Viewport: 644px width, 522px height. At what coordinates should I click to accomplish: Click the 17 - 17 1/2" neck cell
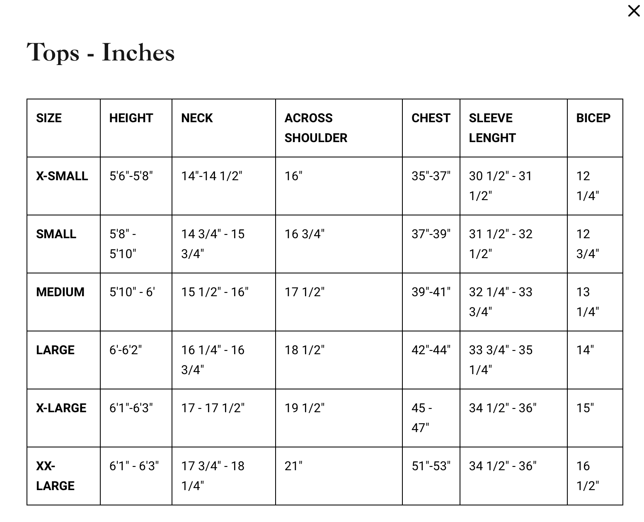pyautogui.click(x=213, y=408)
